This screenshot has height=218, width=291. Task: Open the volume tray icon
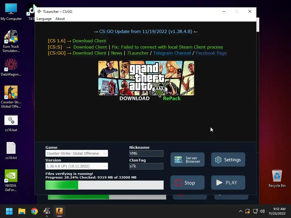click(x=262, y=211)
